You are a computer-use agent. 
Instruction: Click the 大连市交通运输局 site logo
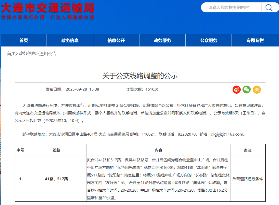pos(48,8)
